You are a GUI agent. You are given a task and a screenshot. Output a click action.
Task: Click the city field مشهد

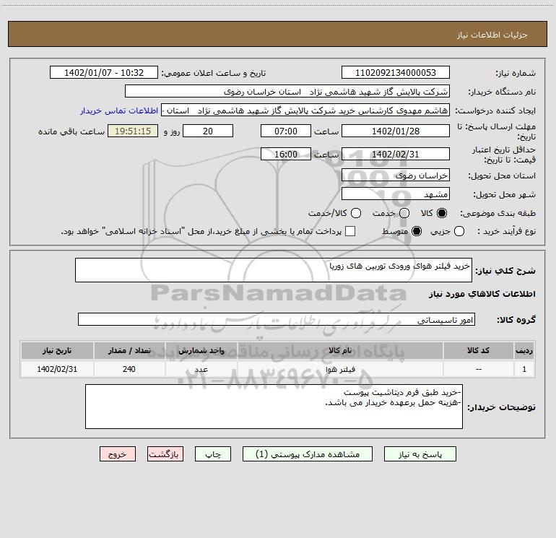[x=396, y=194]
